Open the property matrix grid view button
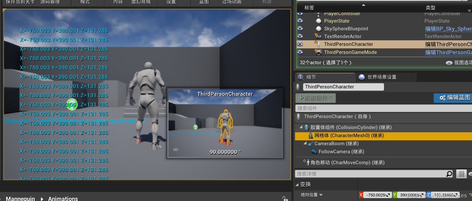Image resolution: width=472 pixels, height=201 pixels. [x=462, y=174]
